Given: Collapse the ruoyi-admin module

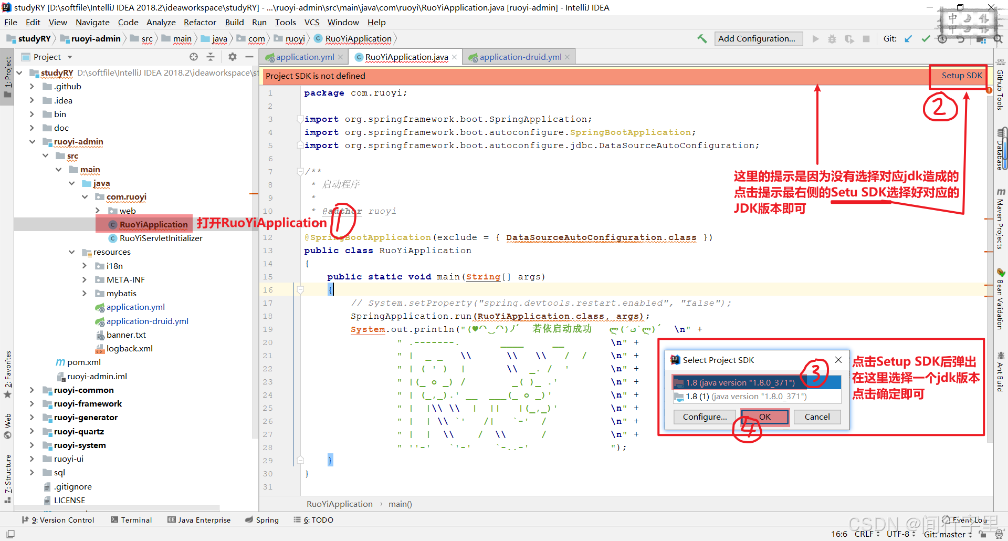Looking at the screenshot, I should click(31, 142).
